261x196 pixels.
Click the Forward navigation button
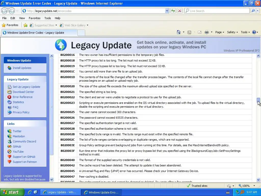pos(11,11)
